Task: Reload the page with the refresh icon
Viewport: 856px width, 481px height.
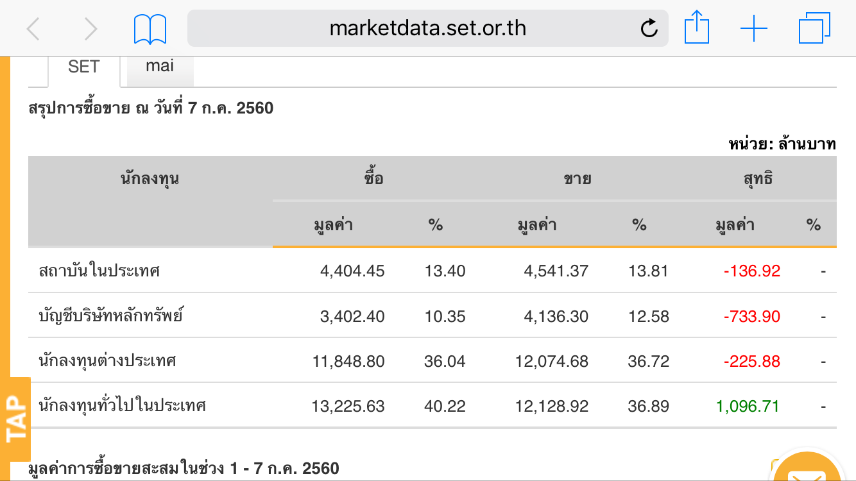Action: tap(649, 28)
